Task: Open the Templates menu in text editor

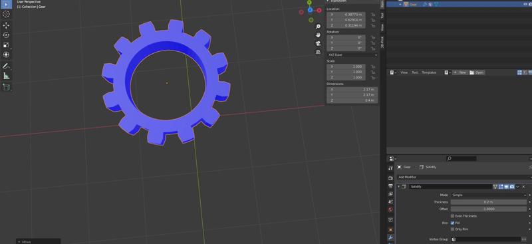Action: [x=429, y=72]
